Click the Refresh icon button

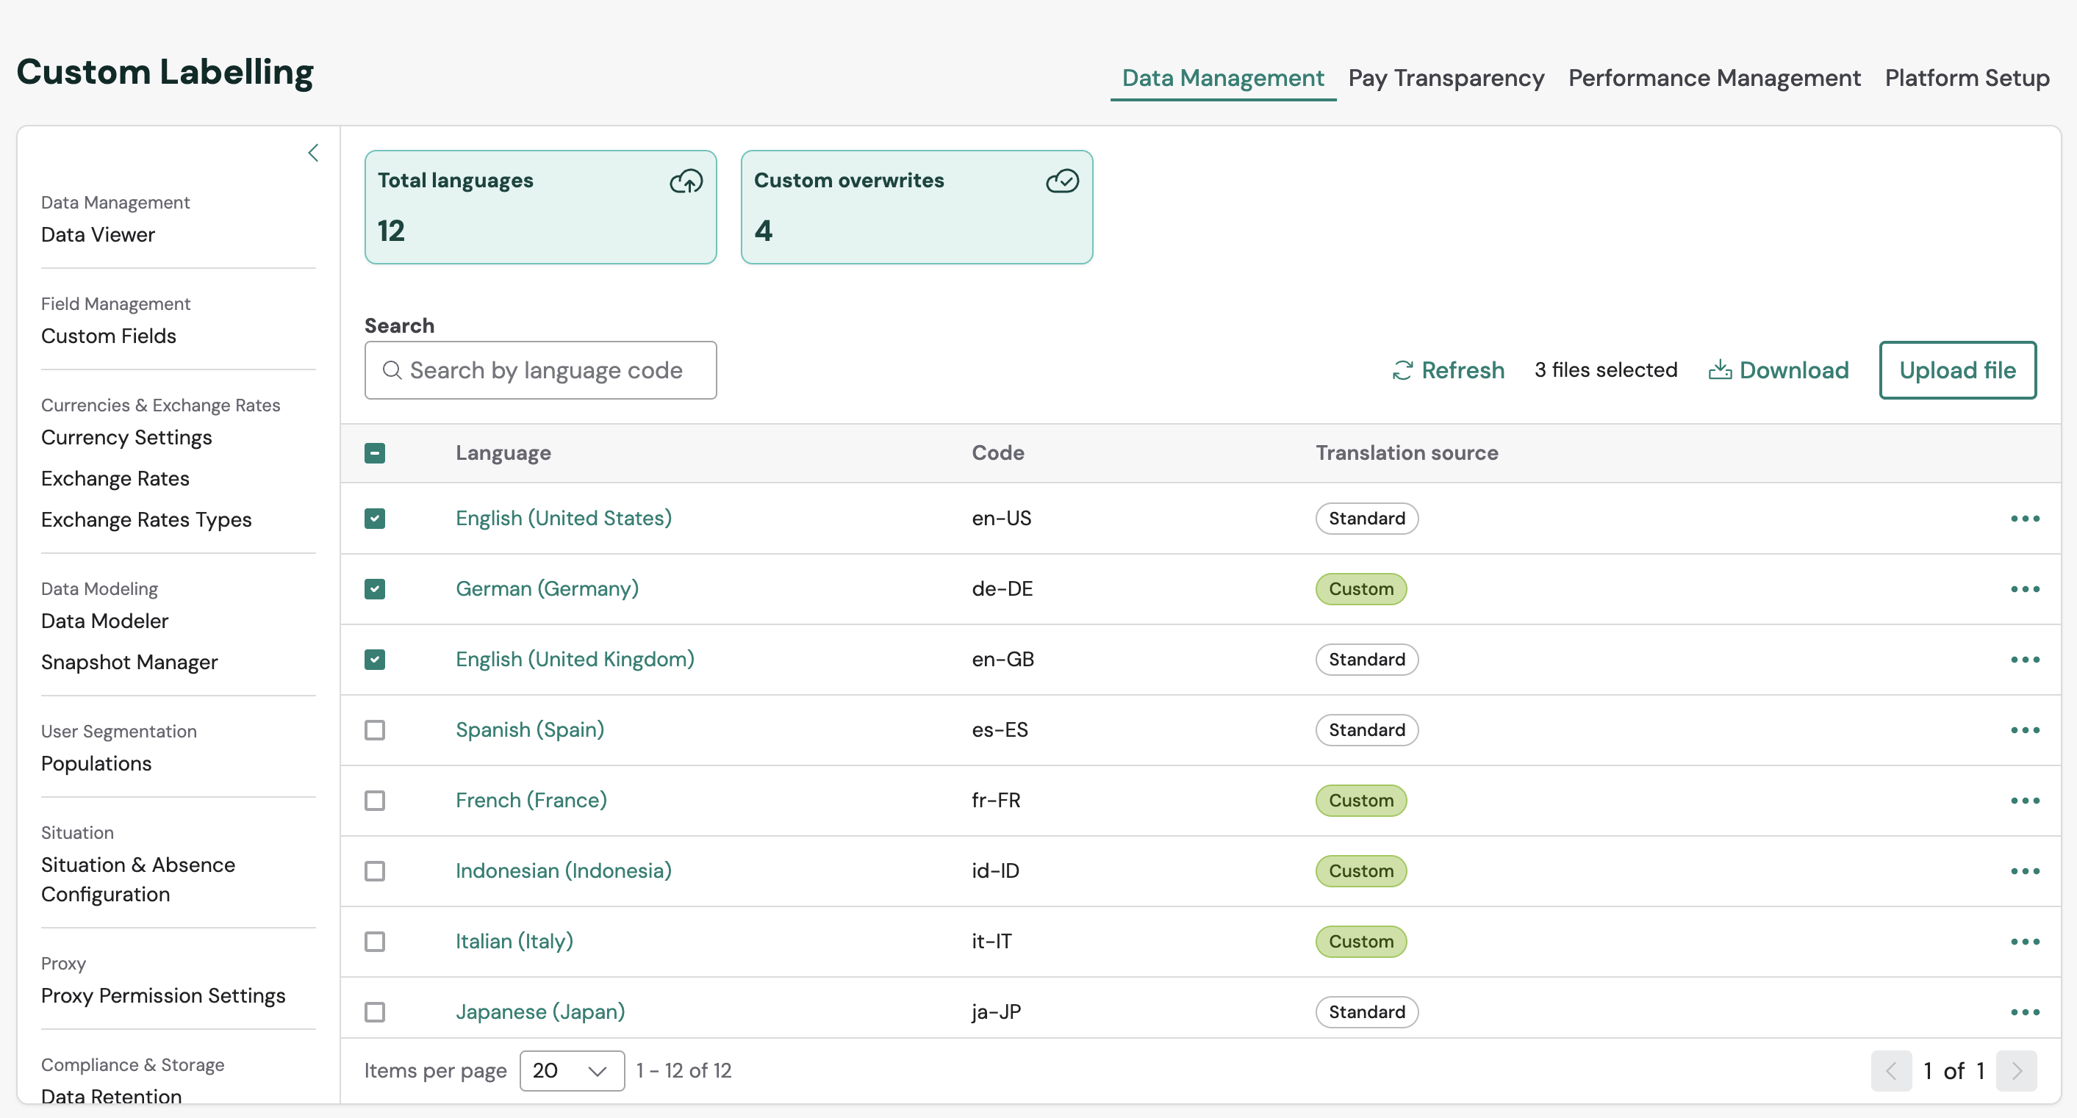(x=1402, y=370)
